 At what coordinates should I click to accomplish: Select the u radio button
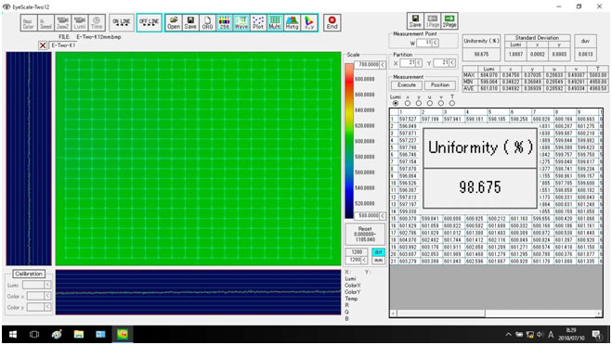(x=430, y=103)
